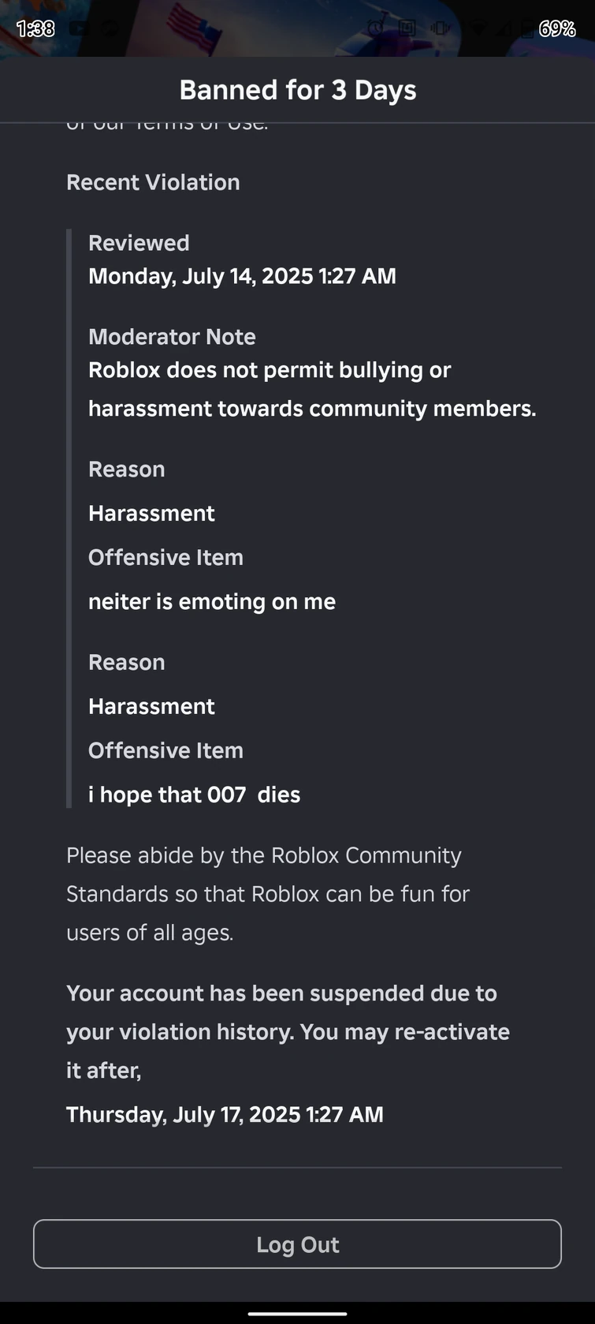
Task: Tap the battery icon in status bar
Action: (526, 28)
